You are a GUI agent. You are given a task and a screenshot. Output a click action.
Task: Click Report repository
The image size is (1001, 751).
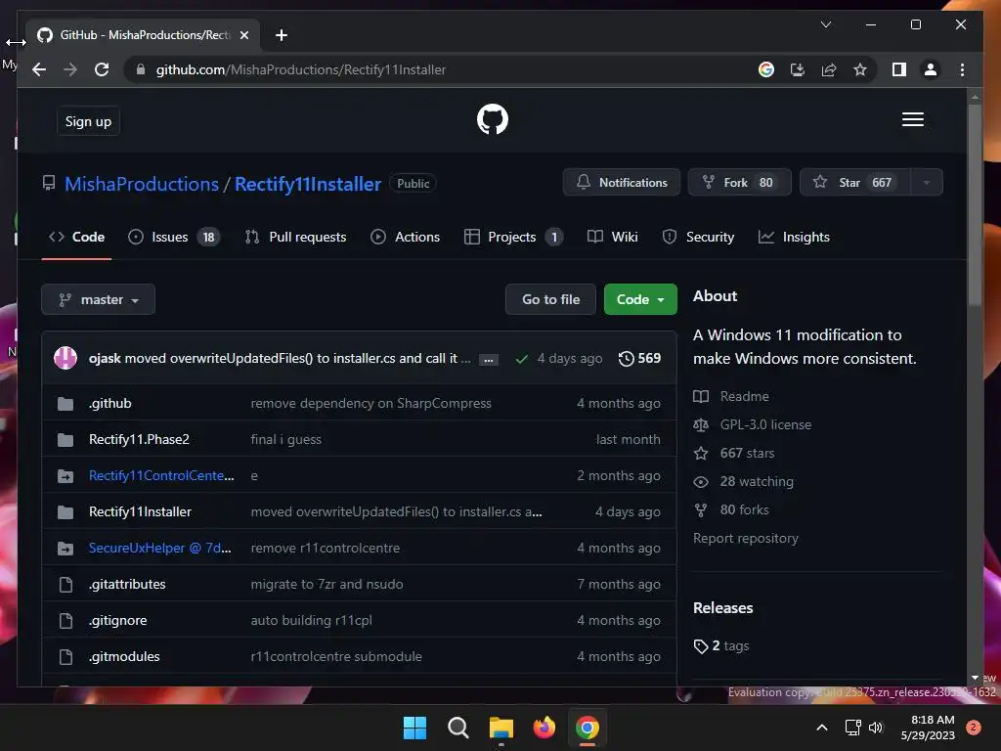coord(746,539)
